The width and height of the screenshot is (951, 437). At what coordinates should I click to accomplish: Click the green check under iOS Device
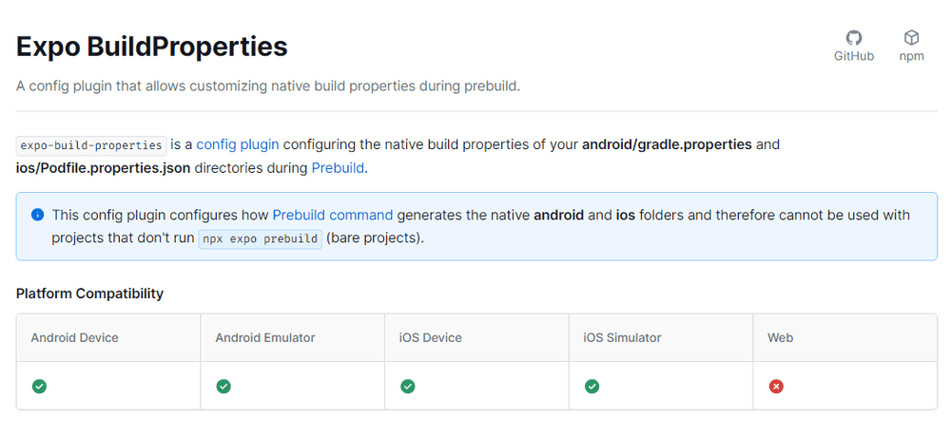(408, 386)
